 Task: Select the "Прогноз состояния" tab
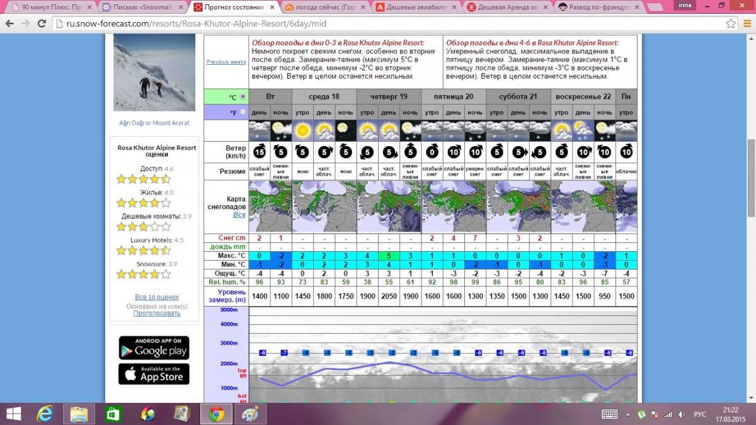click(x=234, y=8)
